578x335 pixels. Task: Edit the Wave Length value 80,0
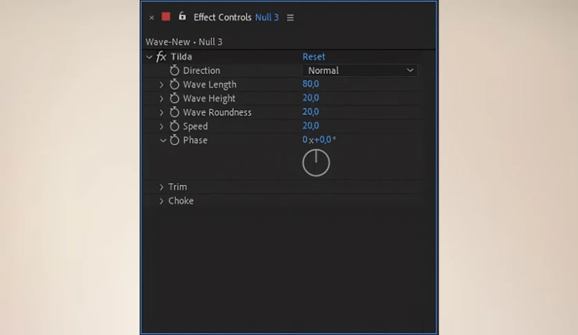point(310,84)
